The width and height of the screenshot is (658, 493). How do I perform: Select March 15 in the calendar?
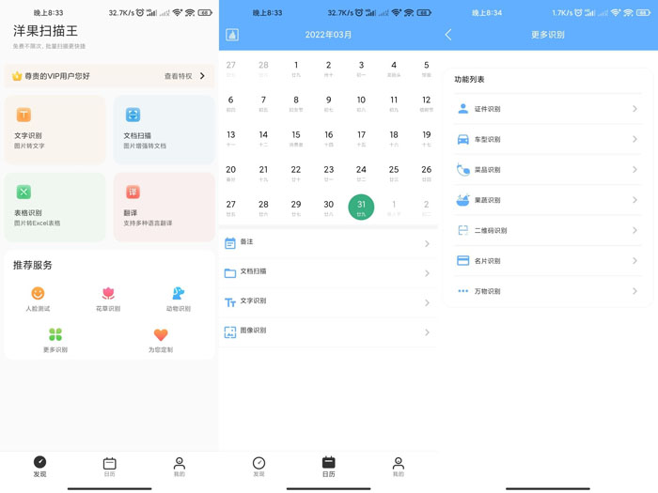(x=296, y=137)
